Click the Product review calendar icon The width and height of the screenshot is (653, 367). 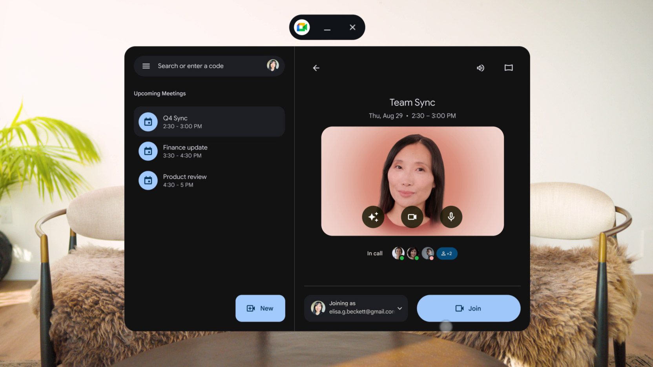pyautogui.click(x=148, y=180)
